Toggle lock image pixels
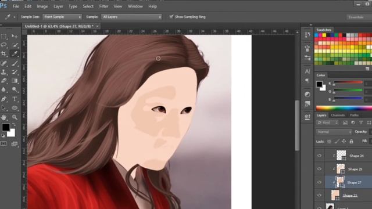372x209 pixels. 337,142
